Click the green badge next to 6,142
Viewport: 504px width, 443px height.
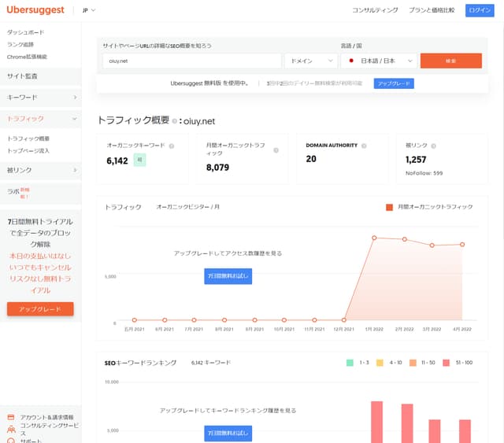[139, 160]
